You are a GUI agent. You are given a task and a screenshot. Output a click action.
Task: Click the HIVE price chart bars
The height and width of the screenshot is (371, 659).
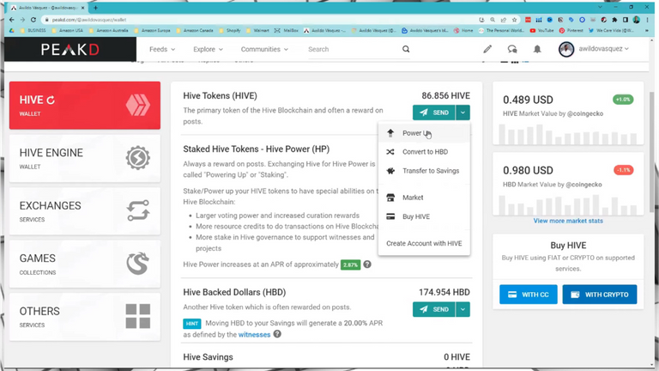(568, 134)
